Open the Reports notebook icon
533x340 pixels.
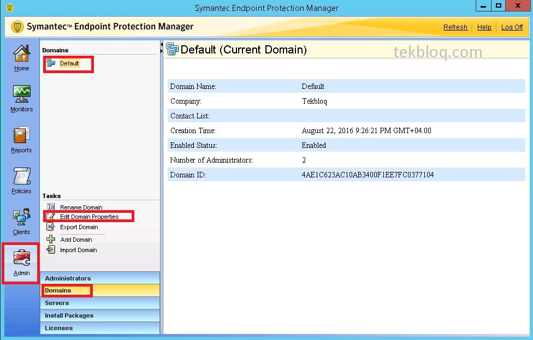(21, 135)
